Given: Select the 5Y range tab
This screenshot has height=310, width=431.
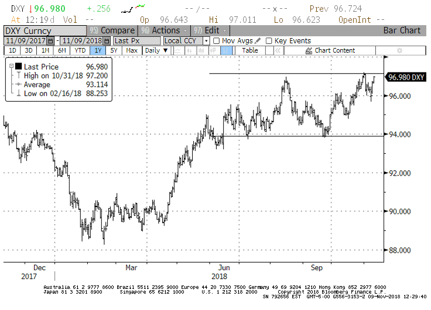Looking at the screenshot, I should 114,51.
